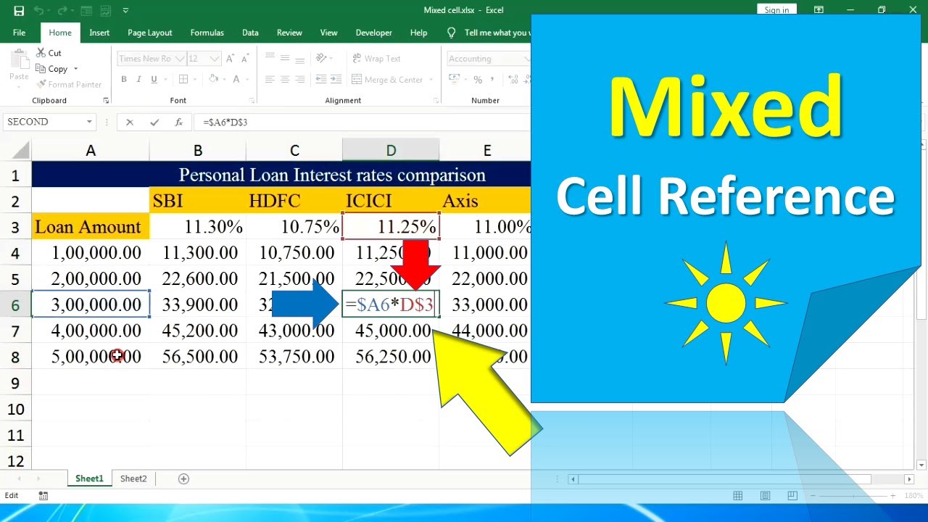
Task: Click the Align Right icon
Action: coord(300,80)
